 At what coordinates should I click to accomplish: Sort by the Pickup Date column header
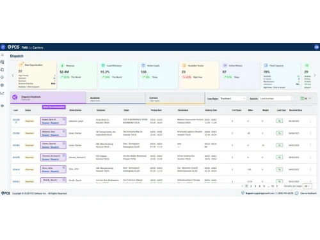(x=156, y=110)
